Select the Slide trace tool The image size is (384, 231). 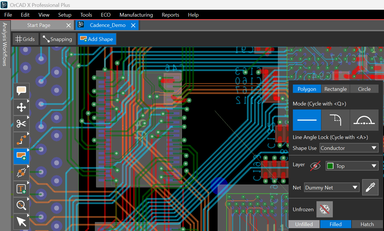22,173
